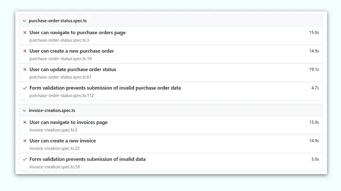Open the "User can update purchase order status" test

(x=72, y=70)
